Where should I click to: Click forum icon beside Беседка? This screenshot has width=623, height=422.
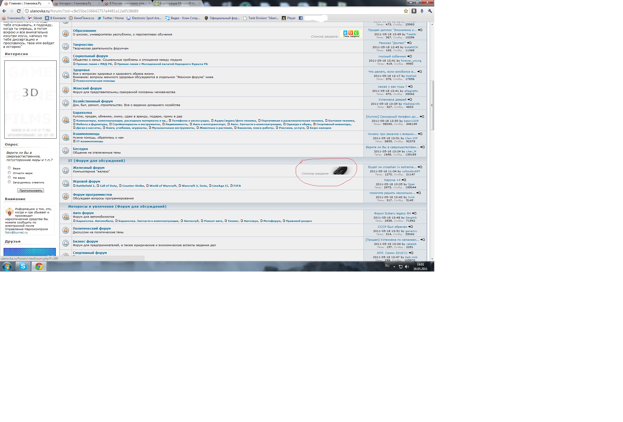coord(66,150)
